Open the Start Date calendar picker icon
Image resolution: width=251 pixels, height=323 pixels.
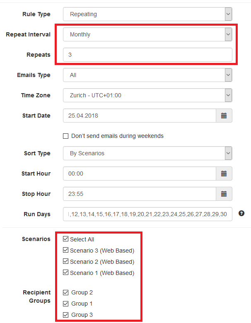pyautogui.click(x=224, y=116)
